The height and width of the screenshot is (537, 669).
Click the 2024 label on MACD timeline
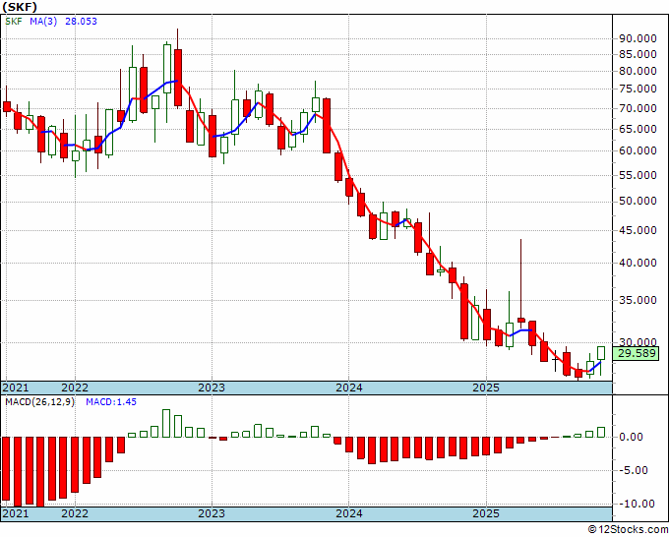(x=348, y=513)
